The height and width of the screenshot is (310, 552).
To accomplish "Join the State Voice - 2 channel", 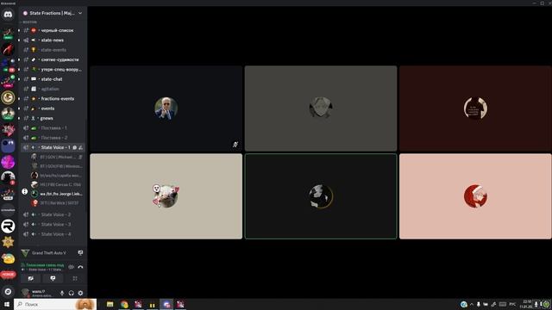I will pyautogui.click(x=53, y=214).
